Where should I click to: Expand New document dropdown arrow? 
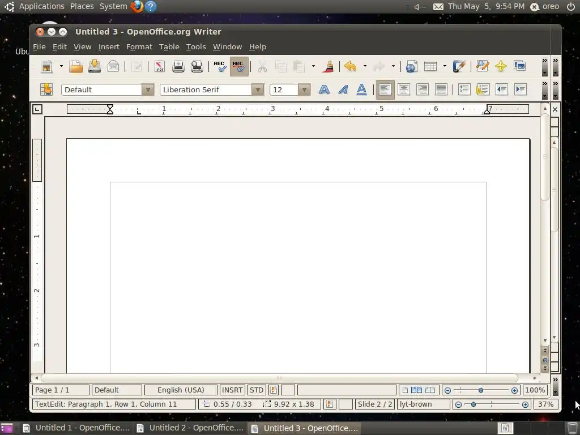[61, 67]
